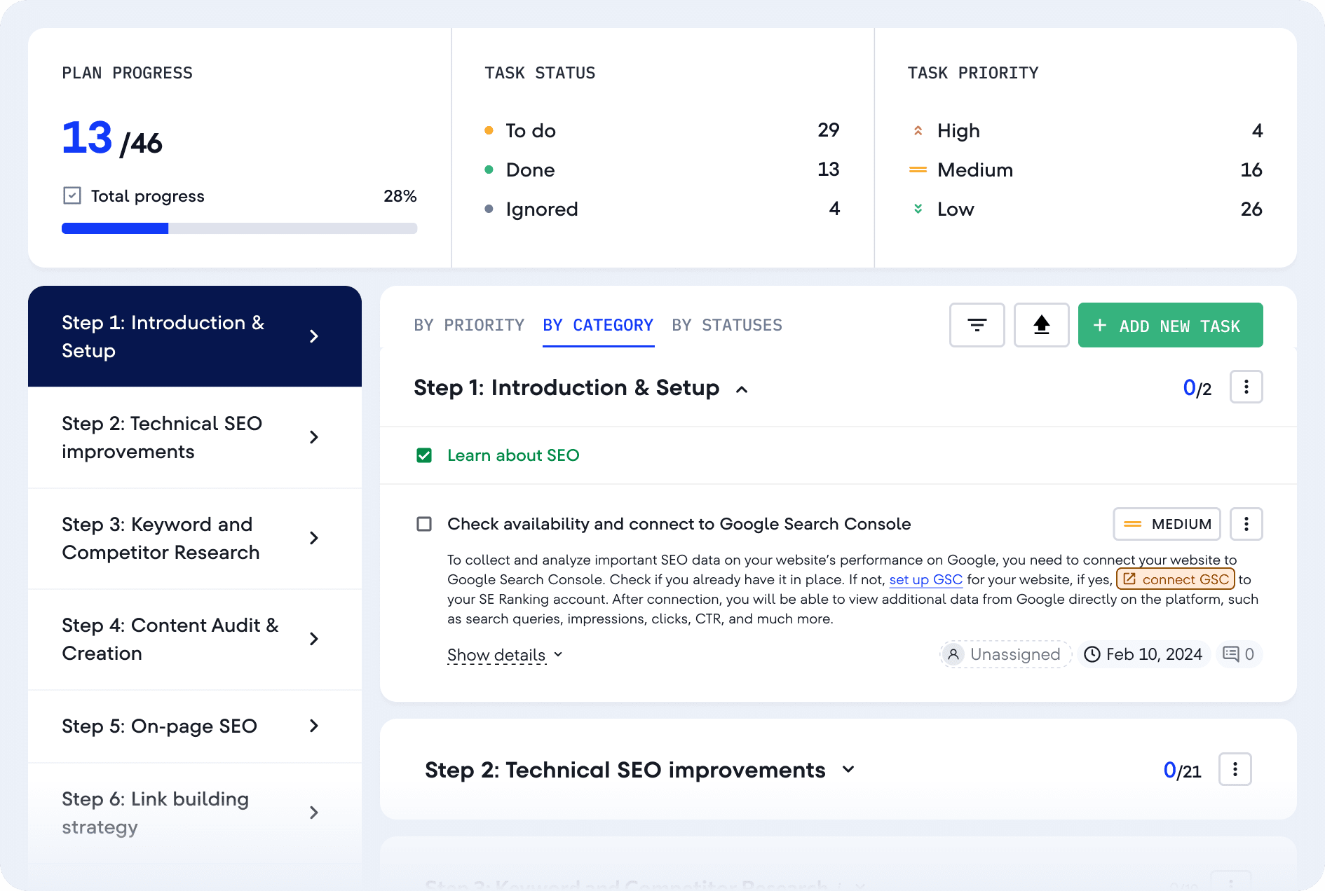Open Step 1: Introduction & Setup in sidebar
1325x891 pixels.
tap(195, 336)
